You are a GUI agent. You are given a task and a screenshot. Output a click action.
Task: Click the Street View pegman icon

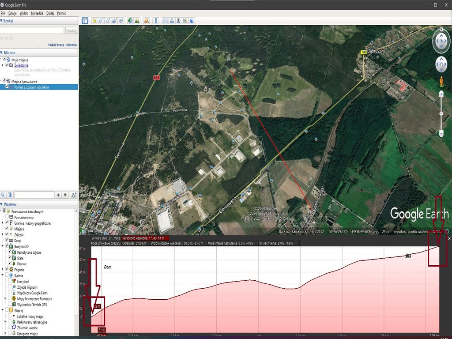click(441, 82)
